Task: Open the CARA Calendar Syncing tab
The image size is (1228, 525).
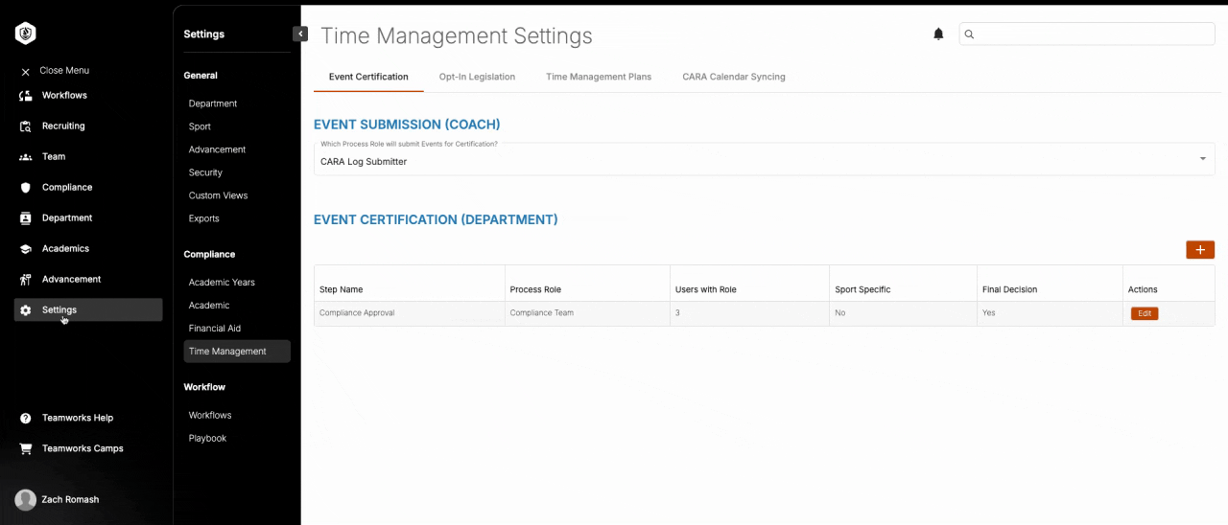Action: tap(734, 77)
